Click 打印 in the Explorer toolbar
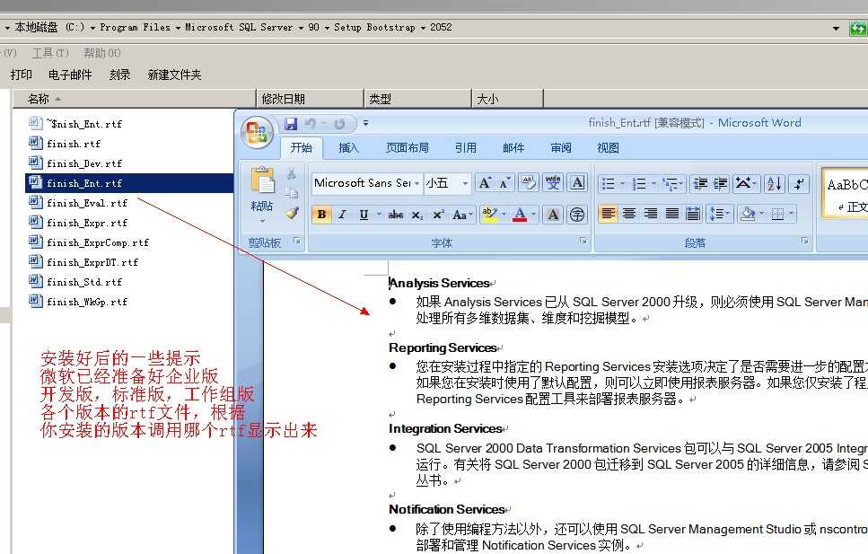The height and width of the screenshot is (554, 868). click(21, 75)
